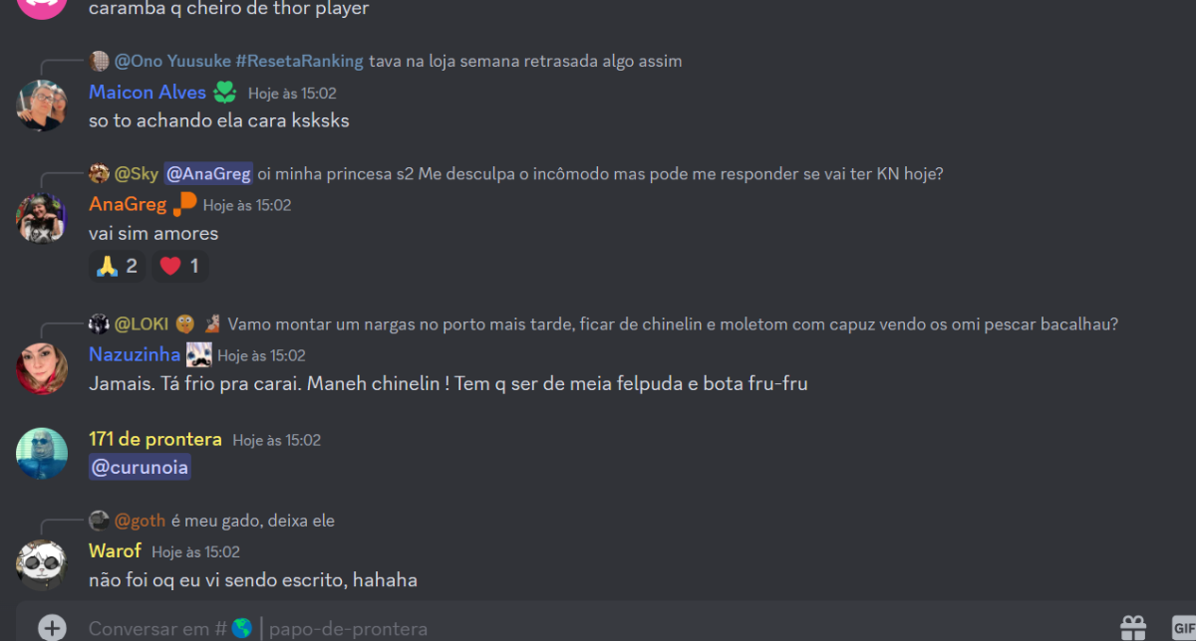The height and width of the screenshot is (641, 1196).
Task: Toggle the red heart reaction
Action: click(x=179, y=266)
